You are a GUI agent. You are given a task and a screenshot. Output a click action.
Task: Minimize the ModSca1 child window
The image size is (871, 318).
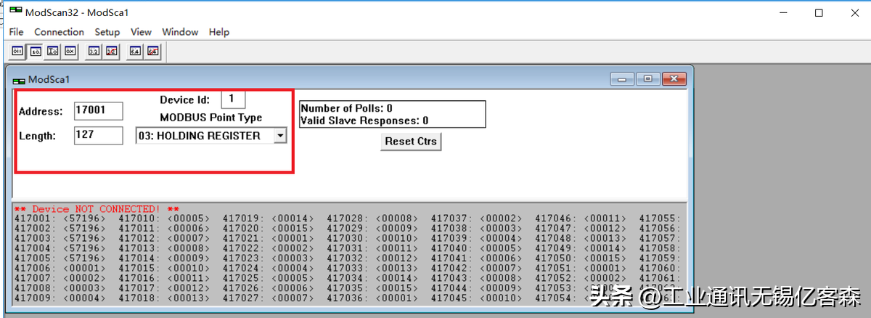tap(623, 78)
